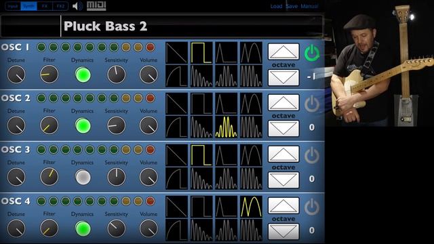Click the Load link
The height and width of the screenshot is (244, 434).
(276, 6)
